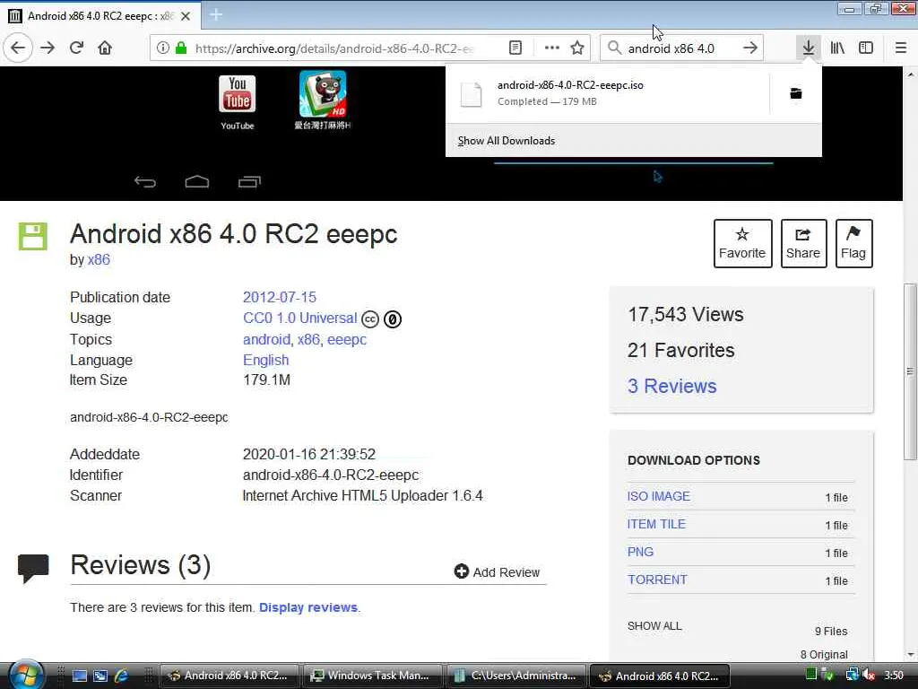Open the 2012-07-15 publication date link

tap(280, 297)
